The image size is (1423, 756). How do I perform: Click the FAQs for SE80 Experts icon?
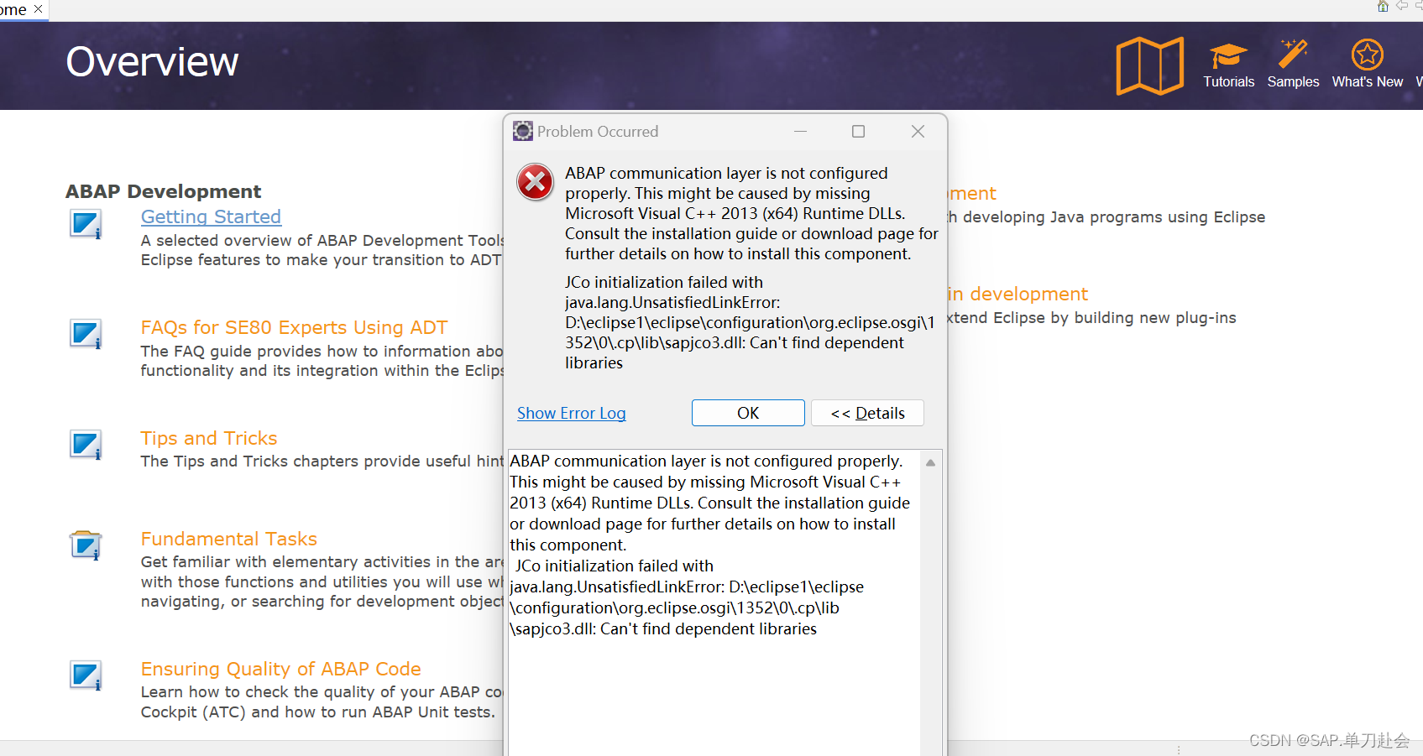[x=86, y=335]
